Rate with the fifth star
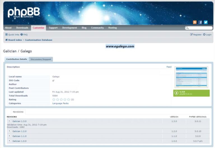Viewport: 215px width, 148px height. tap(69, 99)
